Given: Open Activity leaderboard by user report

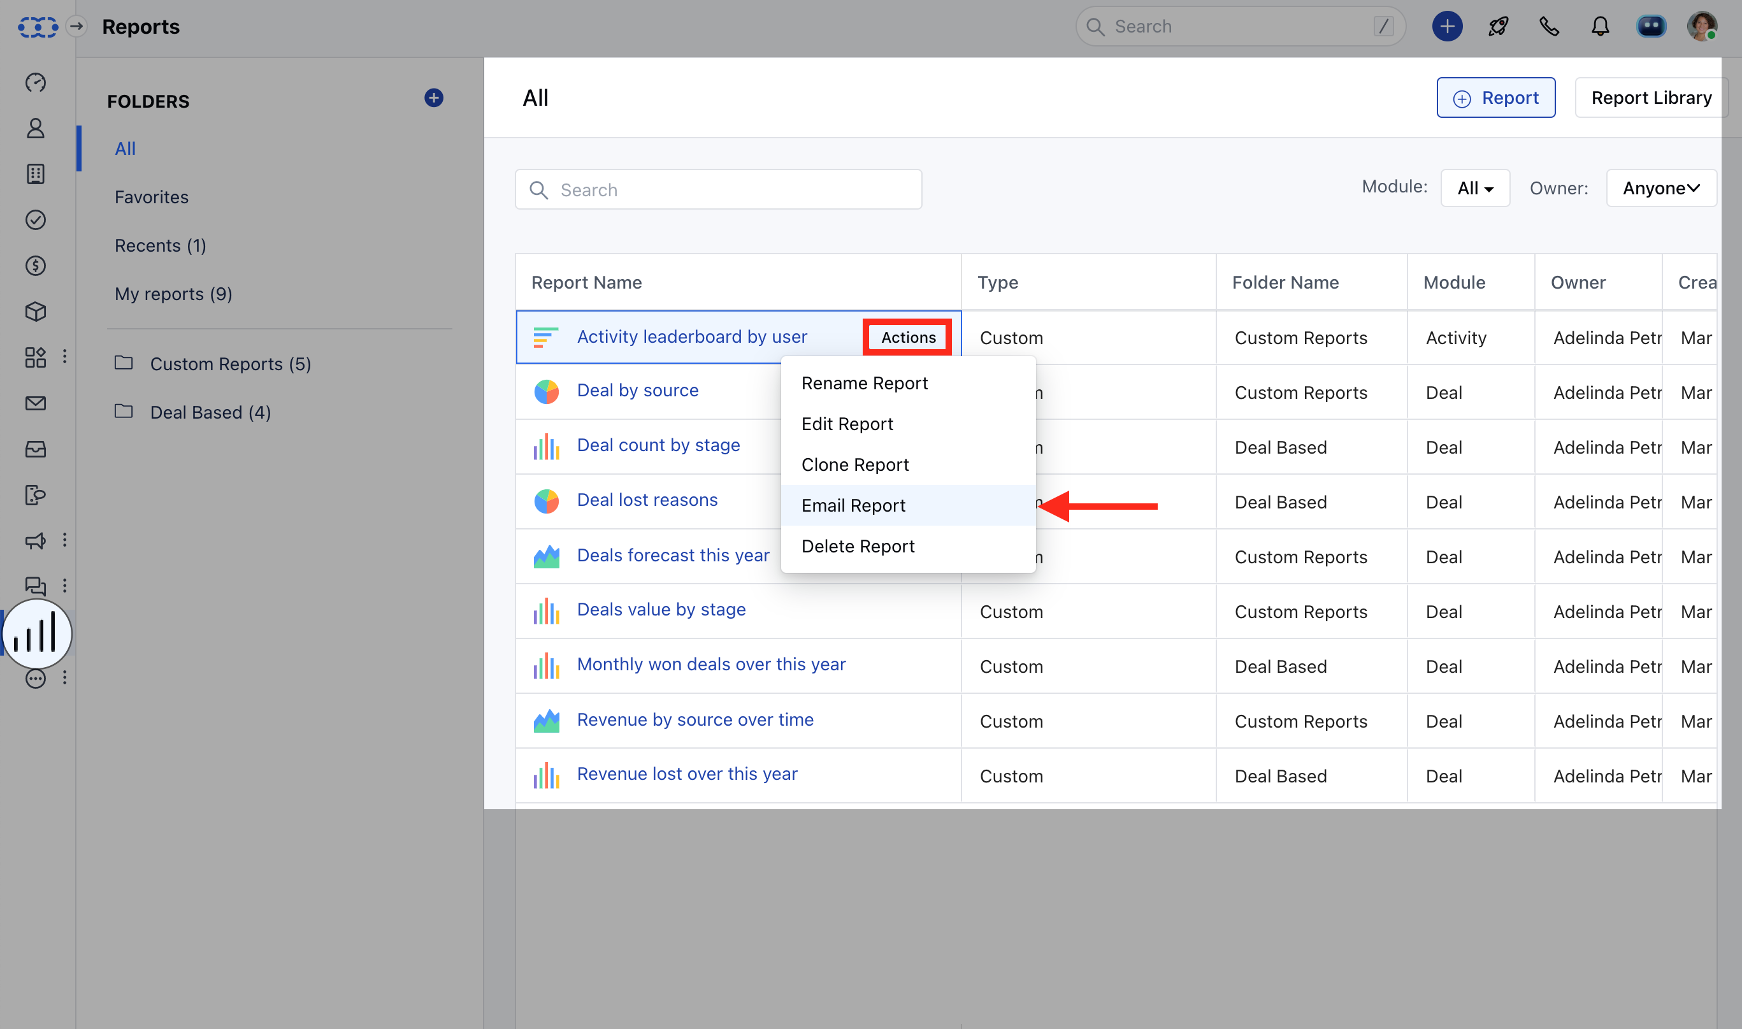Looking at the screenshot, I should click(x=692, y=337).
